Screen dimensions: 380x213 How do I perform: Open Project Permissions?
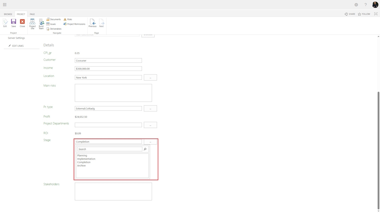point(74,24)
